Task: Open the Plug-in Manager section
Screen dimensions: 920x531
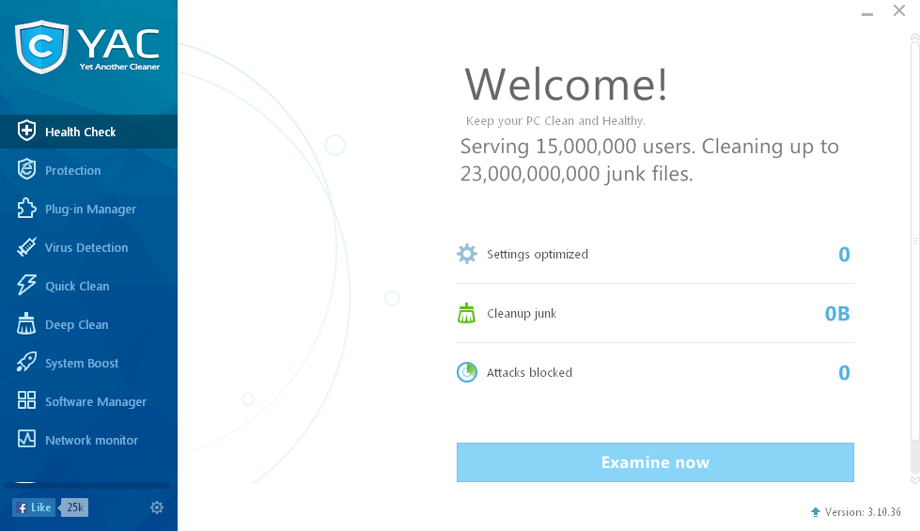Action: 88,209
